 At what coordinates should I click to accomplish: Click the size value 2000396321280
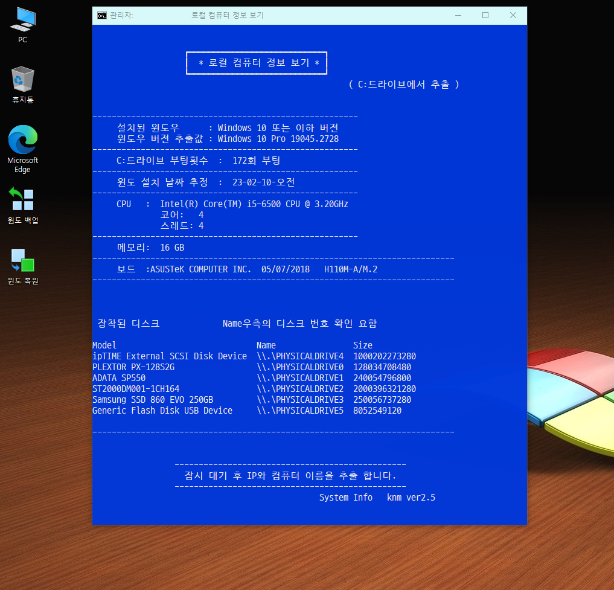[x=385, y=389]
